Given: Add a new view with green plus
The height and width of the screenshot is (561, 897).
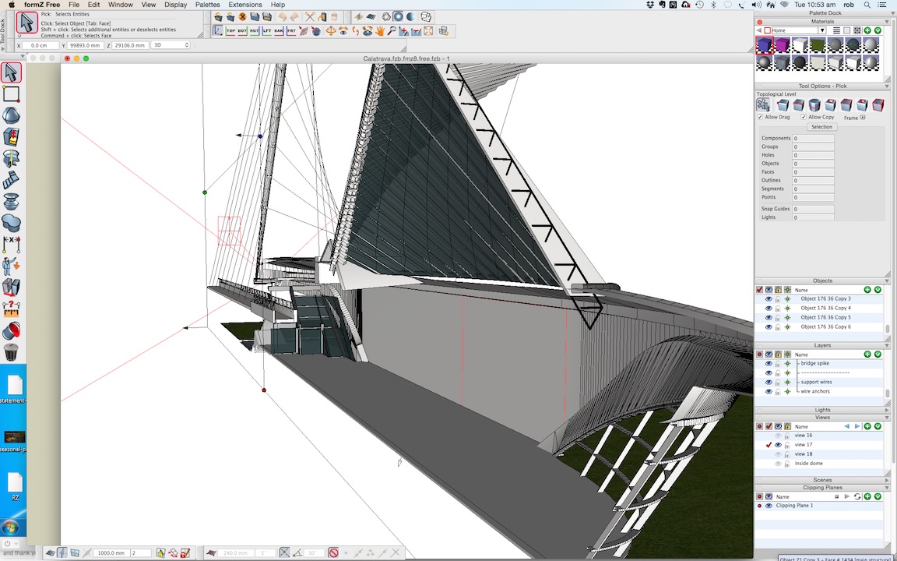Looking at the screenshot, I should pyautogui.click(x=867, y=426).
